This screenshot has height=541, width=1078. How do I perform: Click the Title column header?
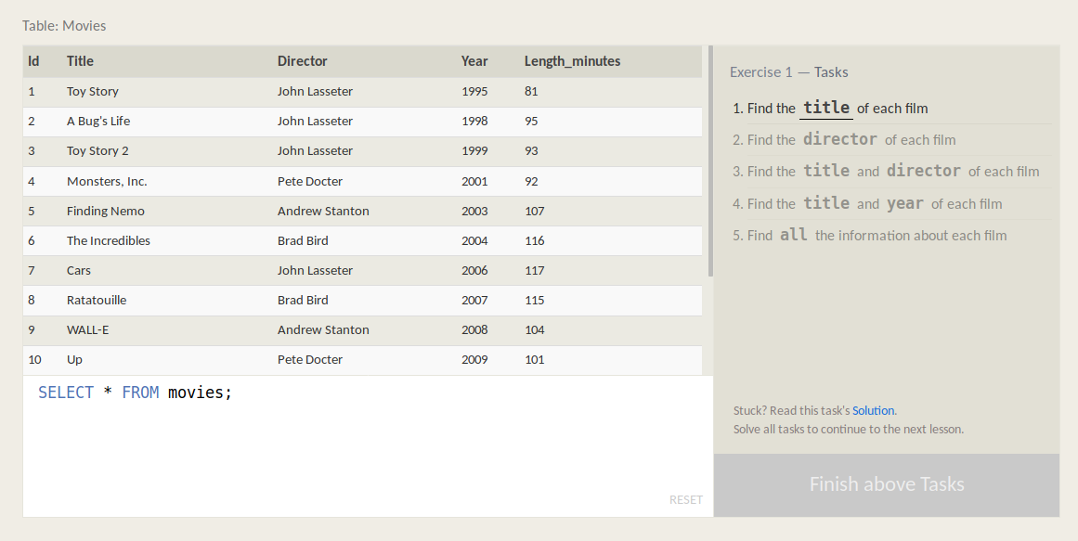tap(80, 61)
